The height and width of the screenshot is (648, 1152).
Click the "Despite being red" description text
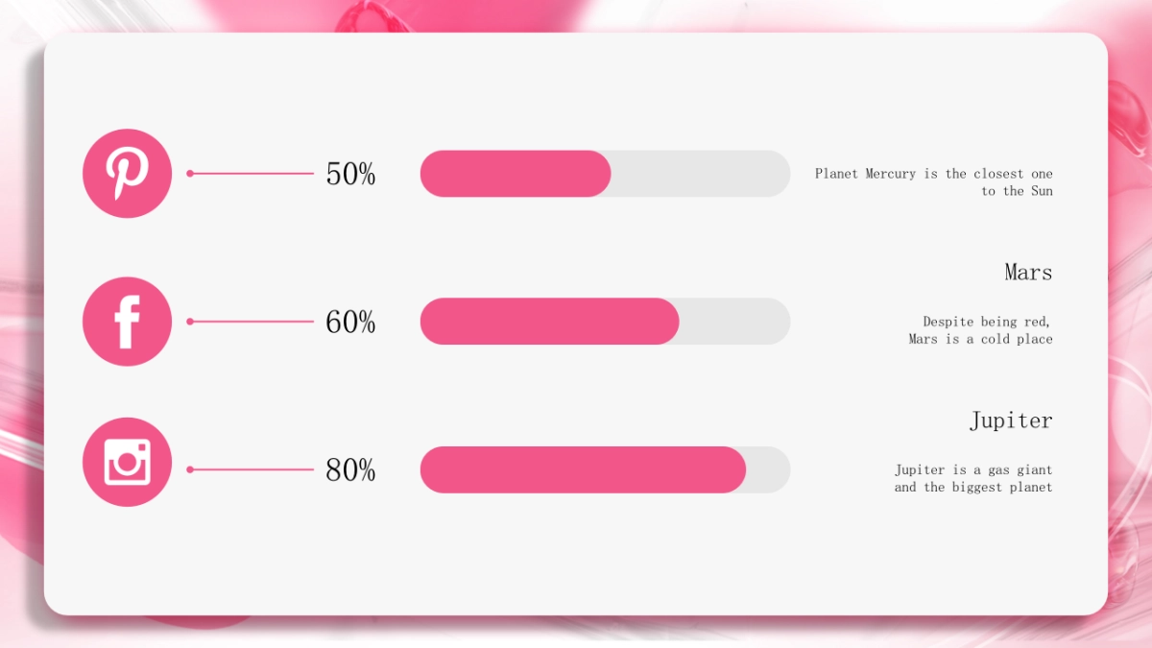coord(980,330)
